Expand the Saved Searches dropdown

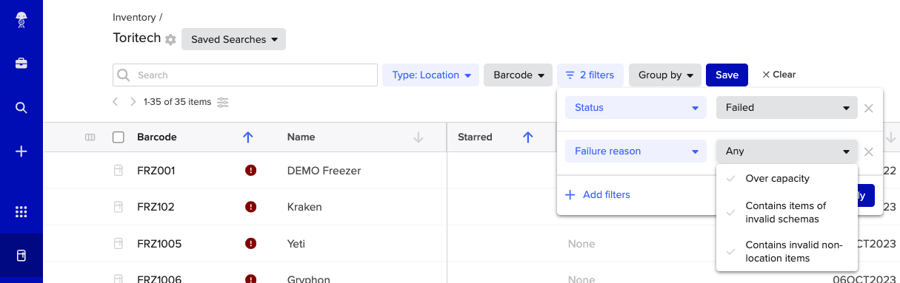tap(233, 39)
